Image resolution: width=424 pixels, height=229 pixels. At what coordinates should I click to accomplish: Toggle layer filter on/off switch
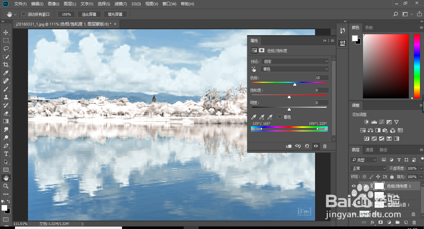coord(422,159)
